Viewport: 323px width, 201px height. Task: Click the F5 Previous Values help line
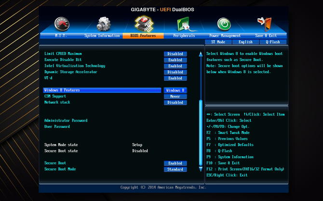coord(227,138)
